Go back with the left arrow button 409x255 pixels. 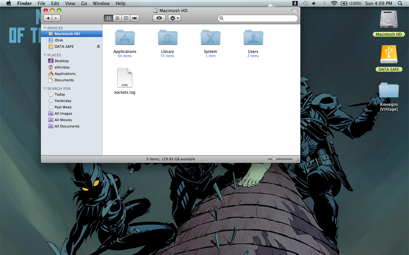click(48, 18)
